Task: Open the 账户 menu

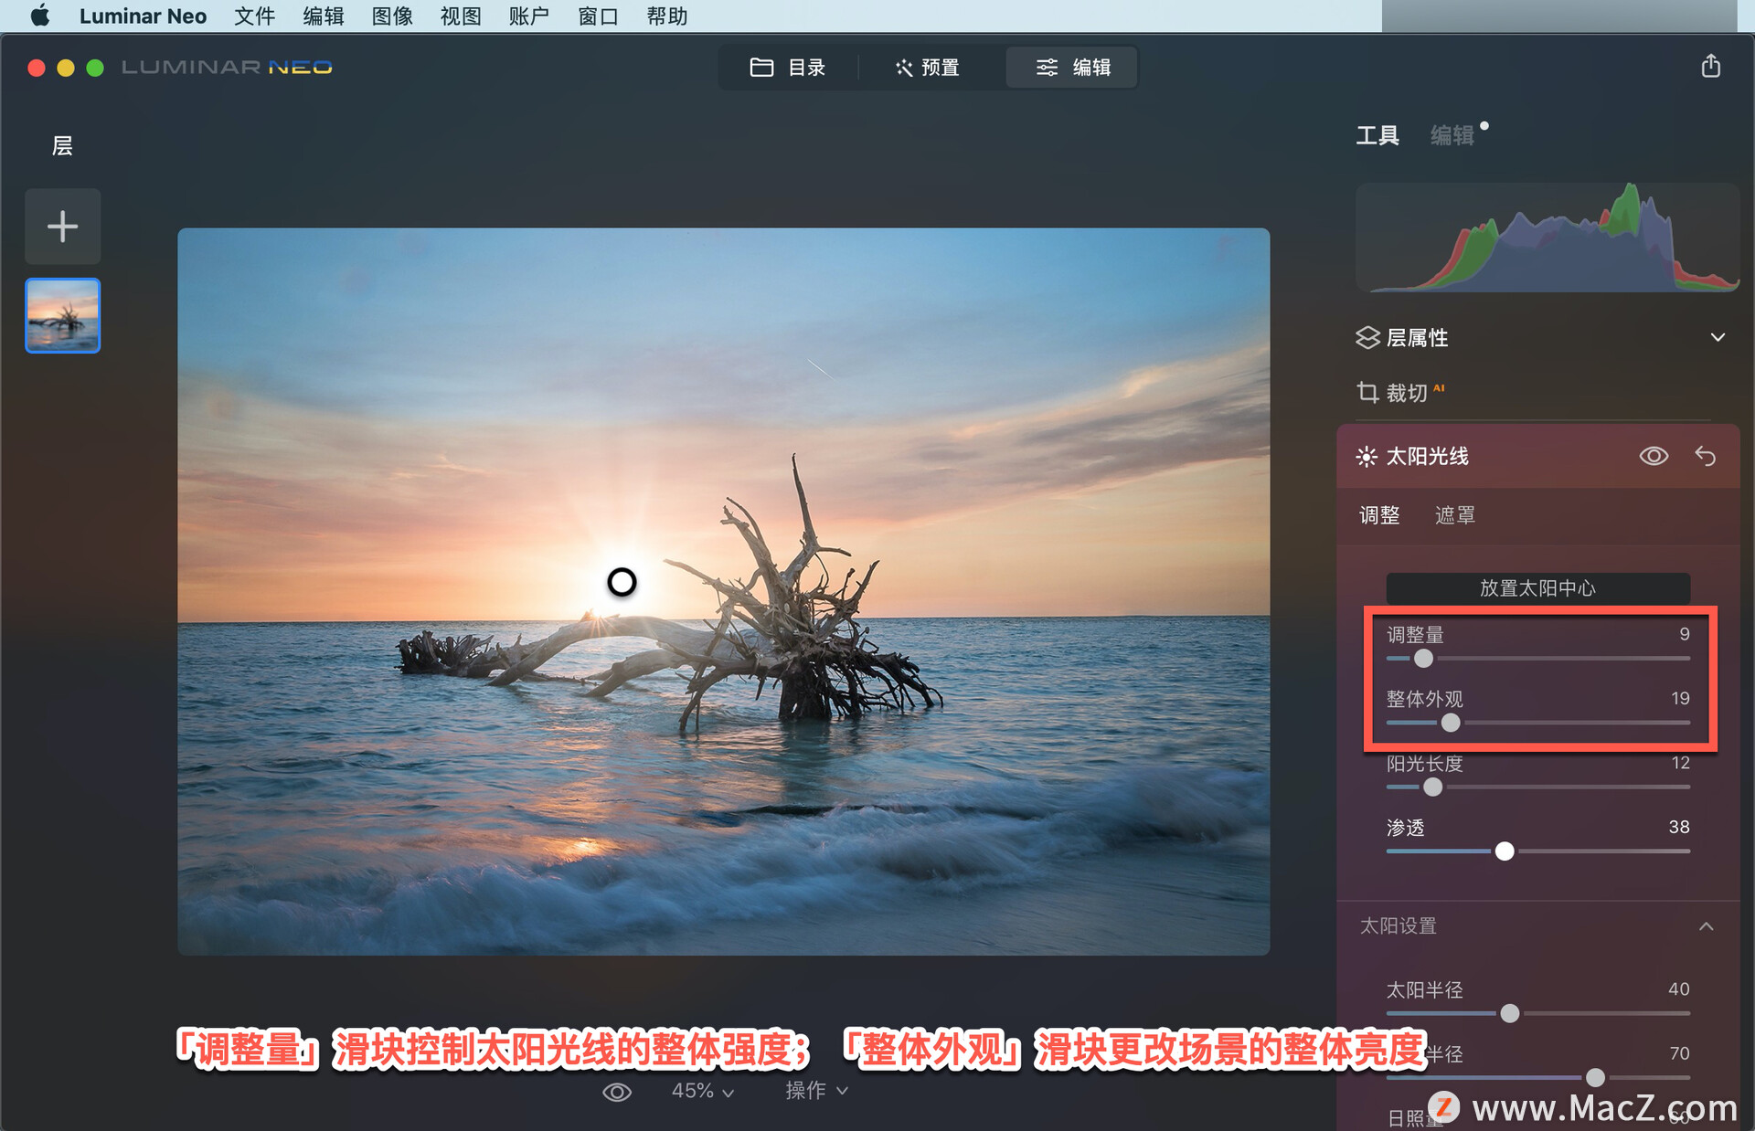Action: click(529, 16)
